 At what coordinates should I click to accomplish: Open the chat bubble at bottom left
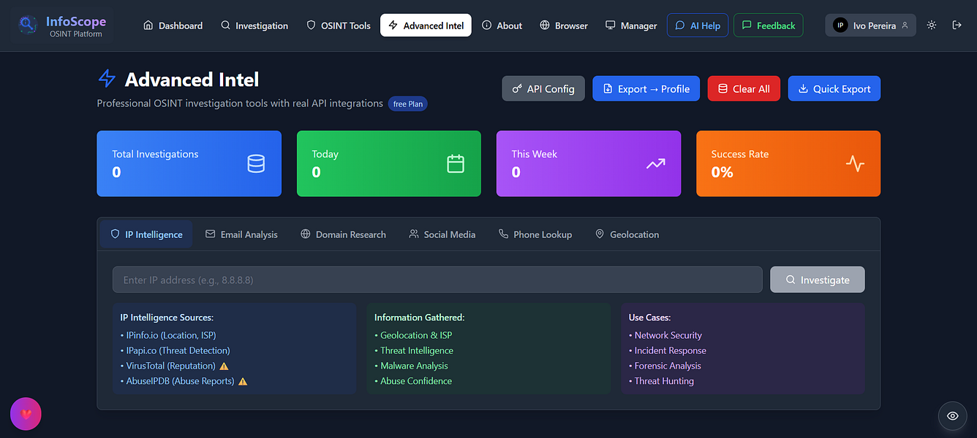click(26, 414)
